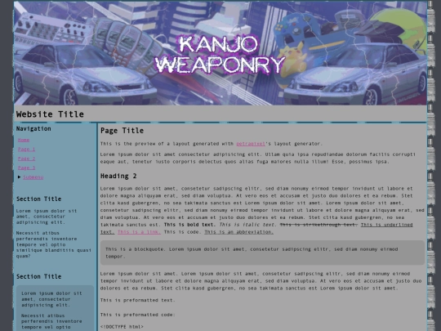441x331 pixels.
Task: Open the Home navigation link
Action: coord(24,140)
